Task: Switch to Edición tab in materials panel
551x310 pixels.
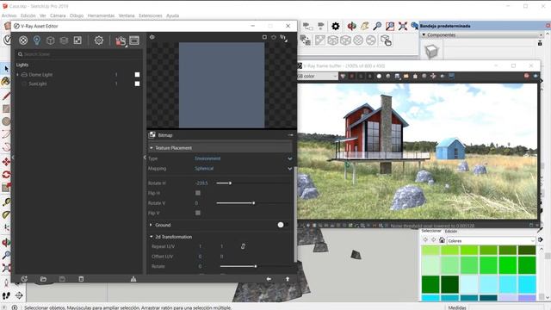Action: [451, 232]
